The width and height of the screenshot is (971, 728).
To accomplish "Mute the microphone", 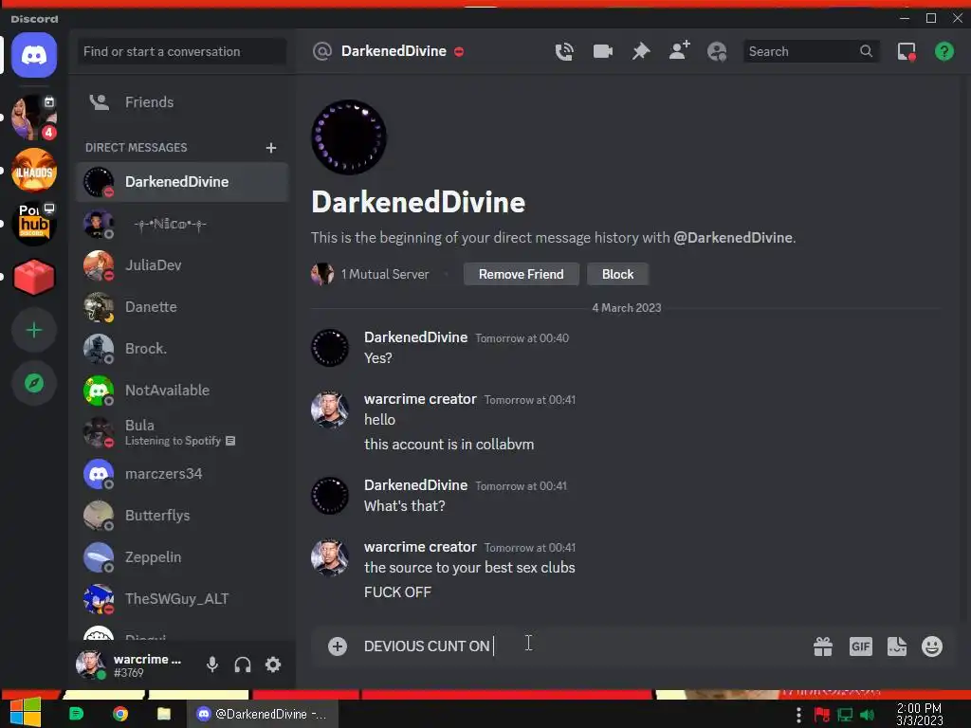I will [212, 664].
